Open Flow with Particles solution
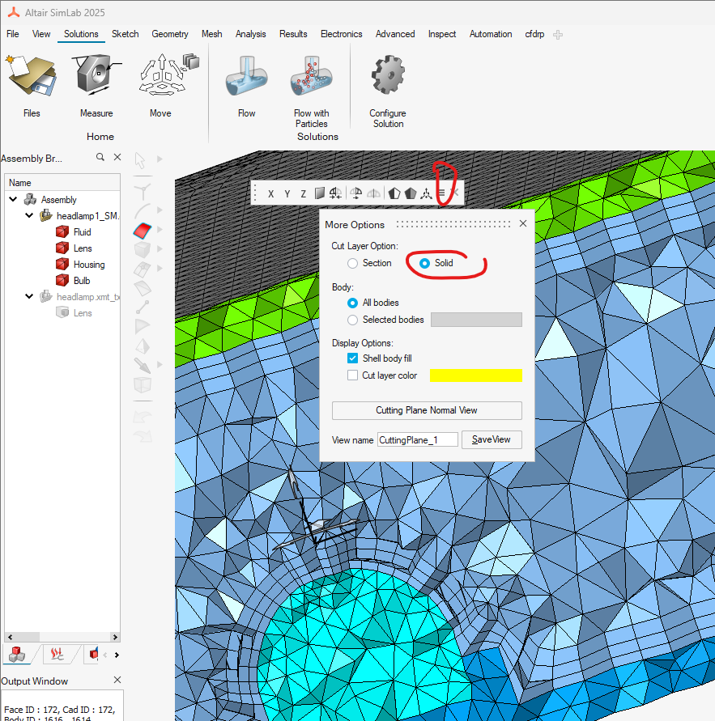 tap(312, 91)
